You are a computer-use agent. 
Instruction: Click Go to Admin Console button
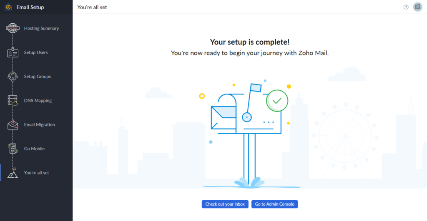(274, 204)
